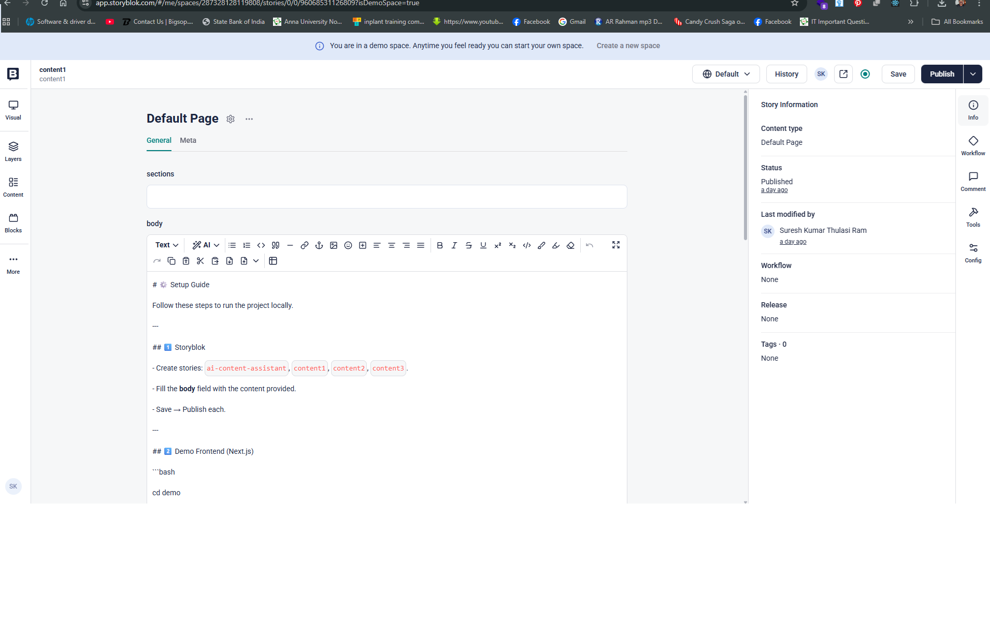This screenshot has height=621, width=990.
Task: Switch to the General tab
Action: 159,141
